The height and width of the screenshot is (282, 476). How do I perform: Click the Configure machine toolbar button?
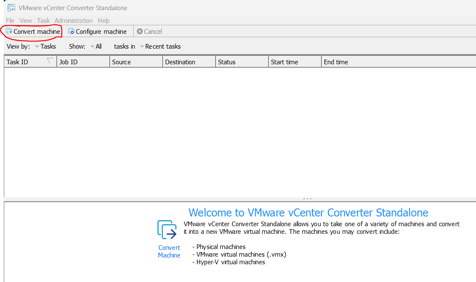tap(97, 32)
